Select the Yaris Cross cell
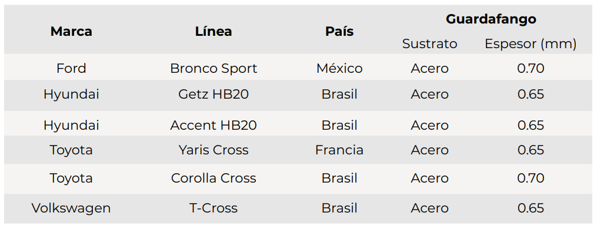Viewport: 597px width, 226px height. click(214, 150)
